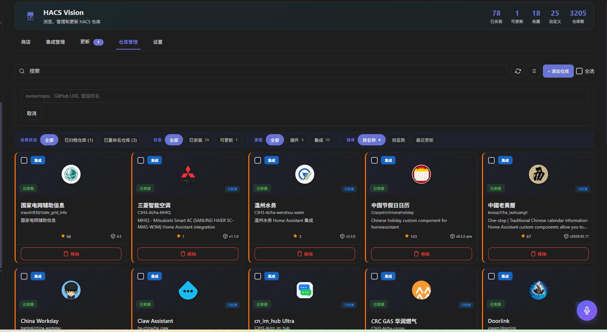Click the 添加仓库 button
Image resolution: width=607 pixels, height=332 pixels.
[x=558, y=71]
